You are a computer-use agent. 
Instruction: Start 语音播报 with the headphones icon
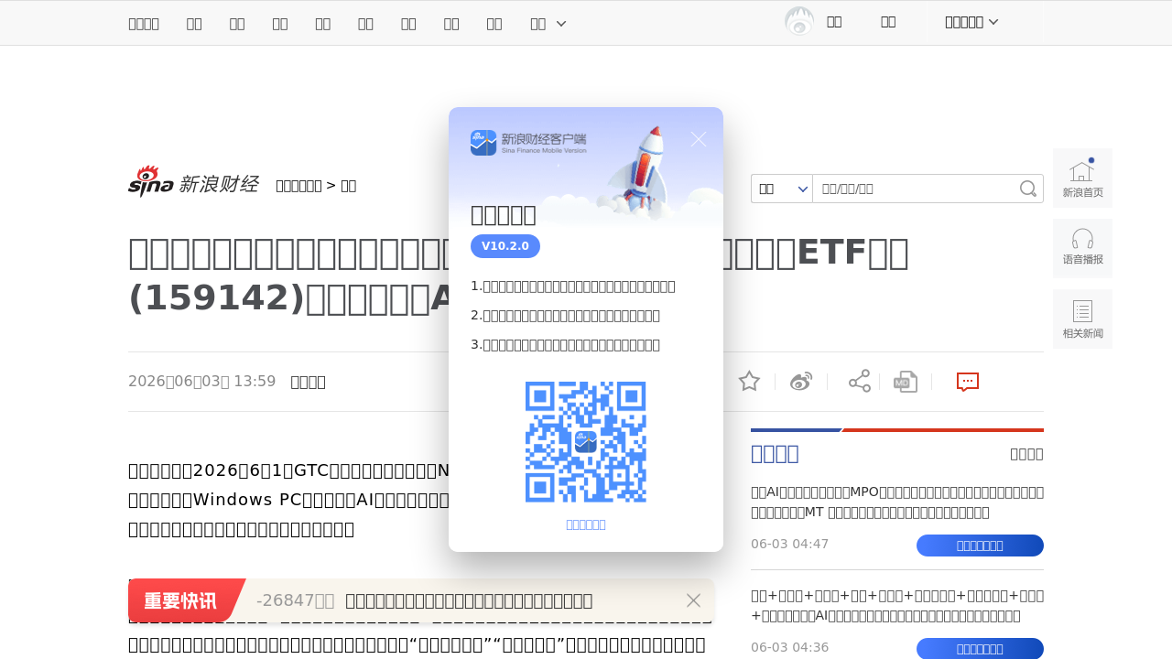tap(1082, 248)
